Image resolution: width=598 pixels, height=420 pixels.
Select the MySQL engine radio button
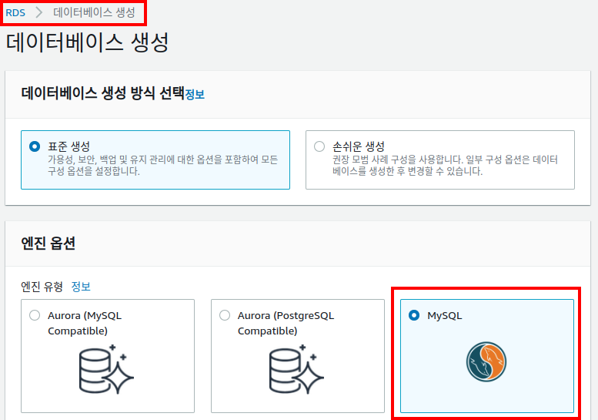tap(414, 315)
